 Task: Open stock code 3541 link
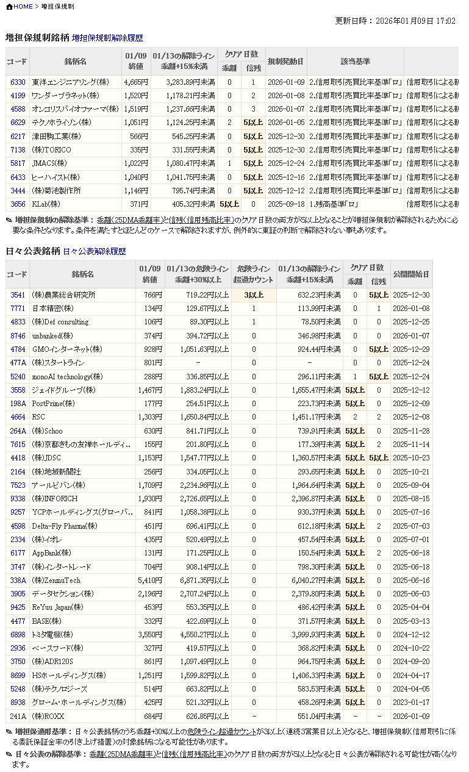coord(18,295)
